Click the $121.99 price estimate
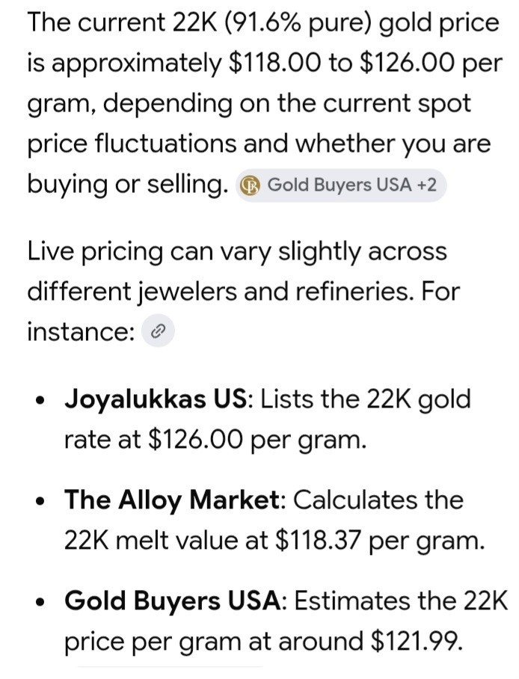Image resolution: width=519 pixels, height=679 pixels. pyautogui.click(x=415, y=642)
